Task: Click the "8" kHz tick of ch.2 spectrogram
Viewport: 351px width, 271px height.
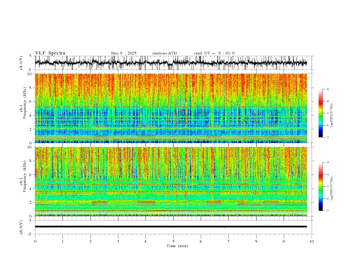Action: (x=31, y=161)
